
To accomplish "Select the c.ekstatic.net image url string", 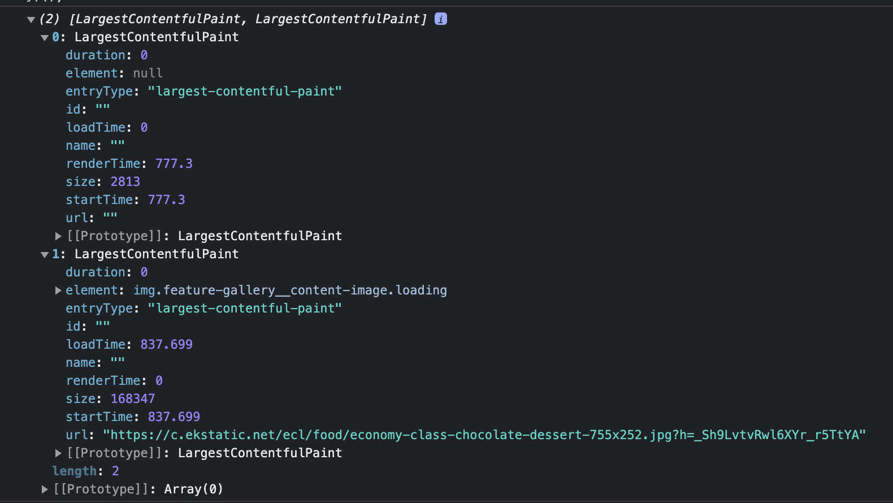I will coord(484,435).
